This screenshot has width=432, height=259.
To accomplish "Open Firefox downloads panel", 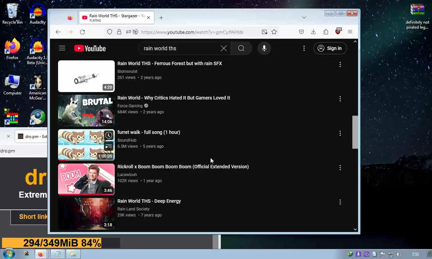I will click(314, 32).
